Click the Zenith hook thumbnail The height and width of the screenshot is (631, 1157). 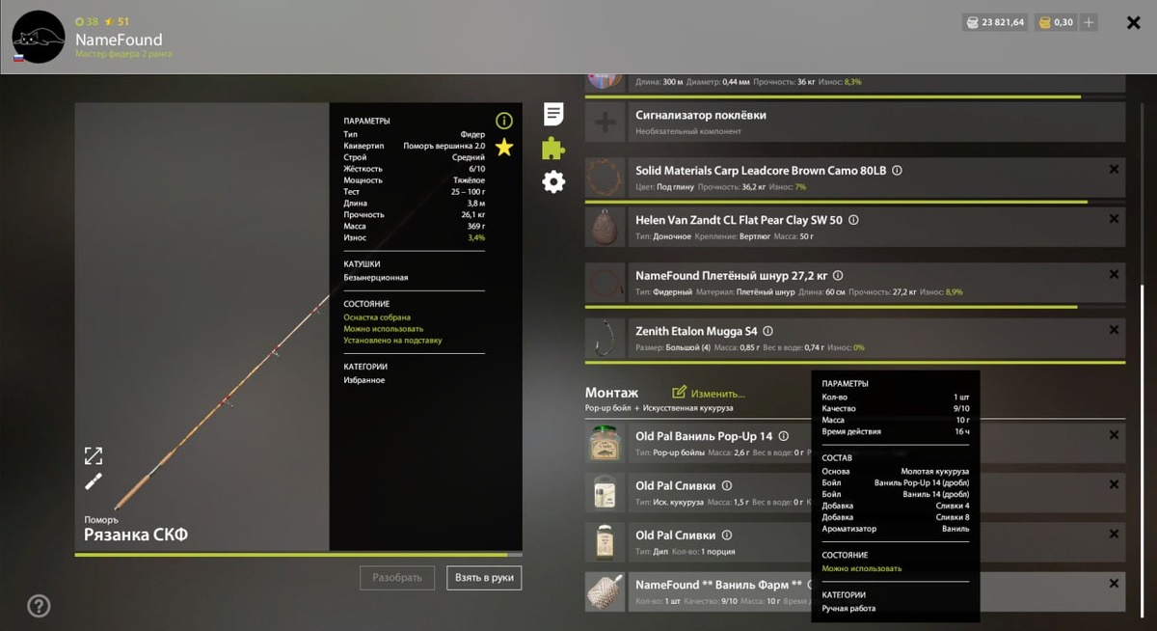point(605,338)
